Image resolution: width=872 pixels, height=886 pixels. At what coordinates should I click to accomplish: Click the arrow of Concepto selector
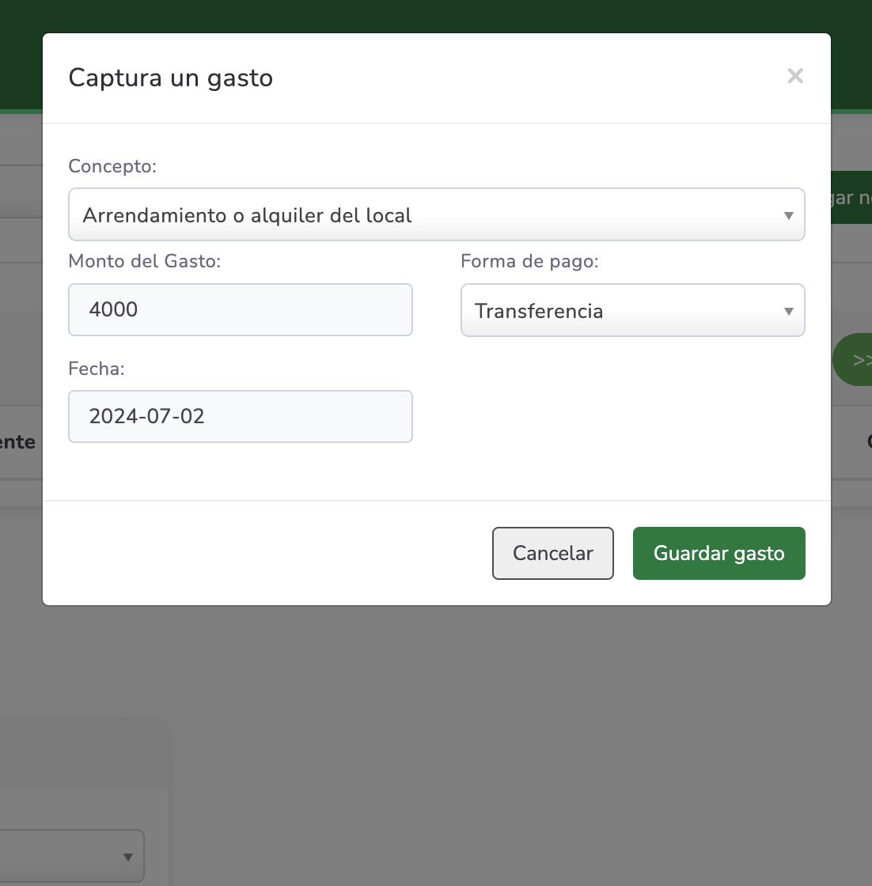point(788,216)
